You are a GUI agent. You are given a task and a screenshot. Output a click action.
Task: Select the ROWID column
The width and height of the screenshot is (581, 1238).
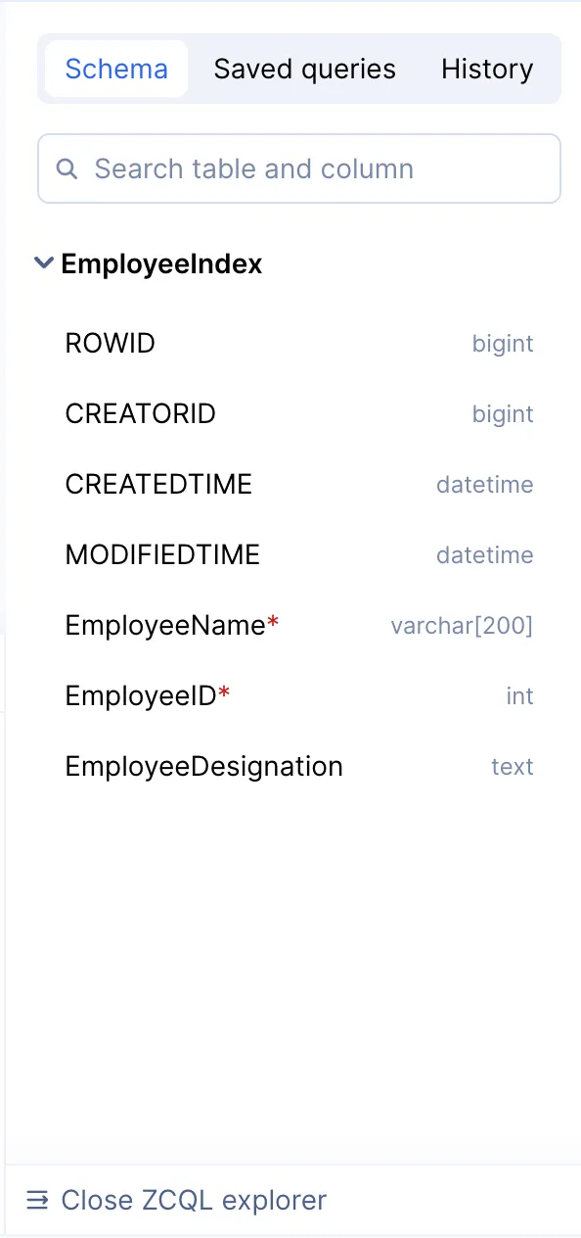pyautogui.click(x=299, y=344)
